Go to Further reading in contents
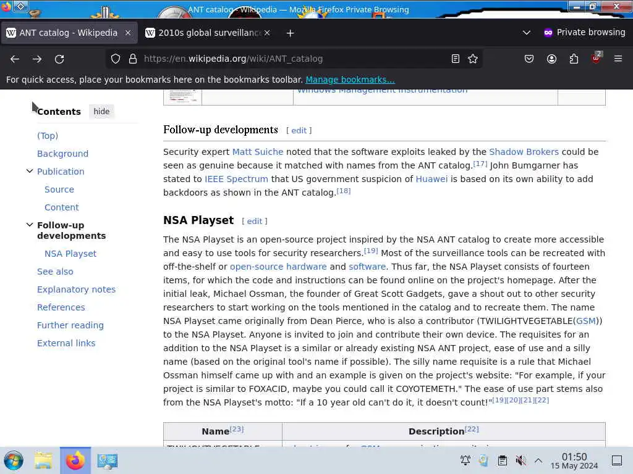 70,325
